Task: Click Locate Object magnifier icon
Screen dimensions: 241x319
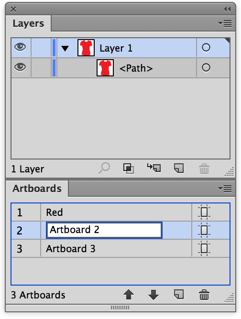Action: pos(104,168)
